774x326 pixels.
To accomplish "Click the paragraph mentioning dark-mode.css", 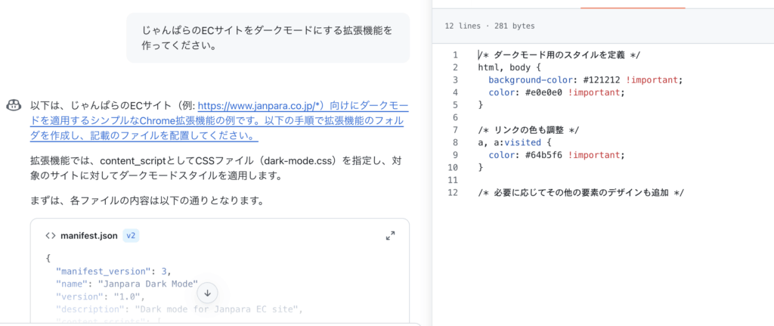I will (215, 168).
